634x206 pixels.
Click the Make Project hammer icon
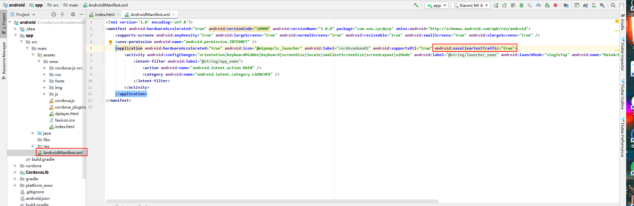[x=416, y=5]
